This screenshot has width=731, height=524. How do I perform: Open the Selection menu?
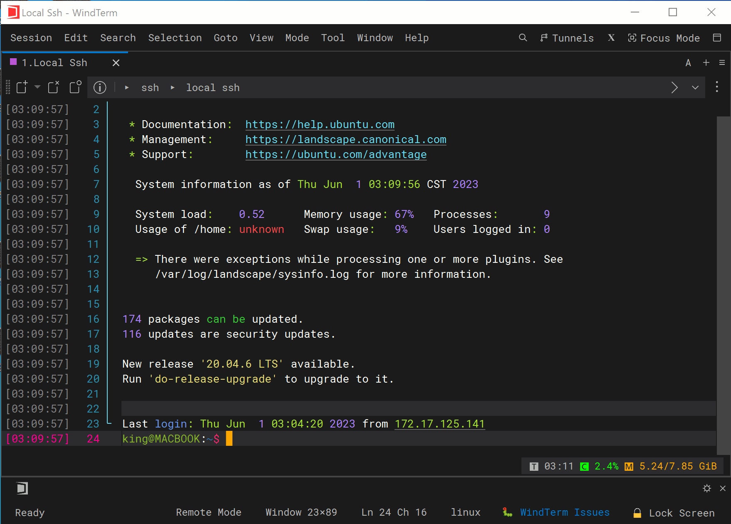[x=175, y=38]
